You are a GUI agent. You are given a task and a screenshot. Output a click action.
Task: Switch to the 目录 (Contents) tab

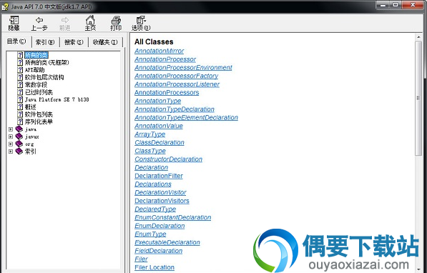click(x=16, y=41)
